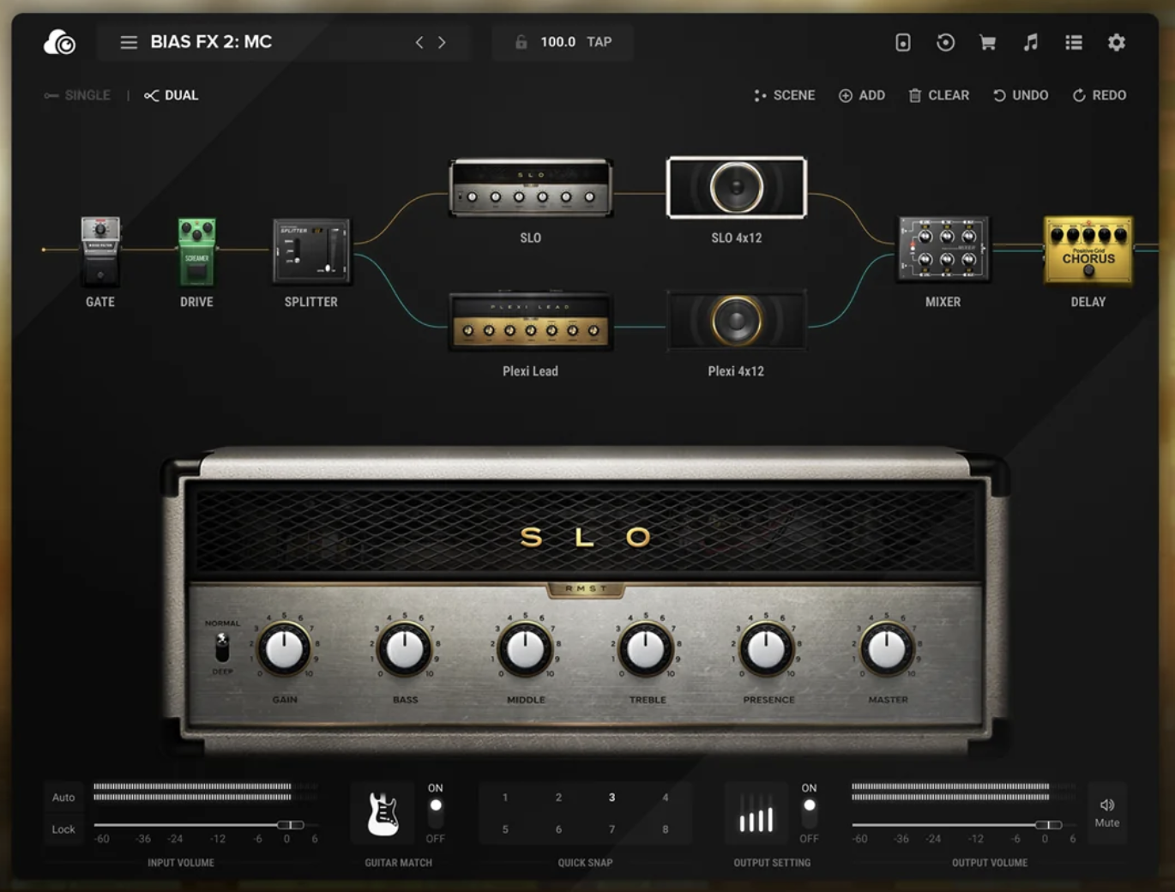
Task: Click REDO
Action: click(1099, 95)
